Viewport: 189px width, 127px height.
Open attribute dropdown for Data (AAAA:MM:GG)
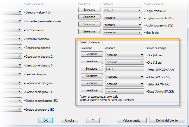tap(124, 91)
